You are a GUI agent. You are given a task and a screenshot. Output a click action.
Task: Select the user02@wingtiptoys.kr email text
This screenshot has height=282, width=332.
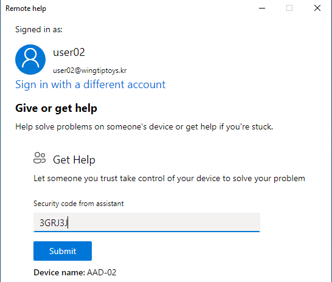[90, 70]
